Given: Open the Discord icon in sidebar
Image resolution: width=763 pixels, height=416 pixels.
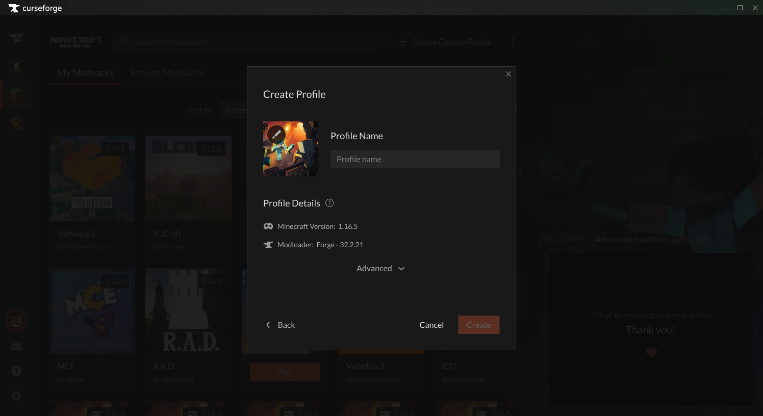Looking at the screenshot, I should click(16, 347).
